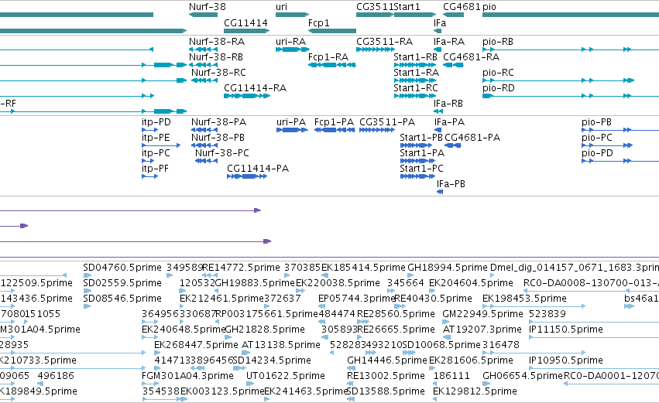Select the CG4681-PA protein label
This screenshot has width=659, height=403.
pyautogui.click(x=472, y=137)
